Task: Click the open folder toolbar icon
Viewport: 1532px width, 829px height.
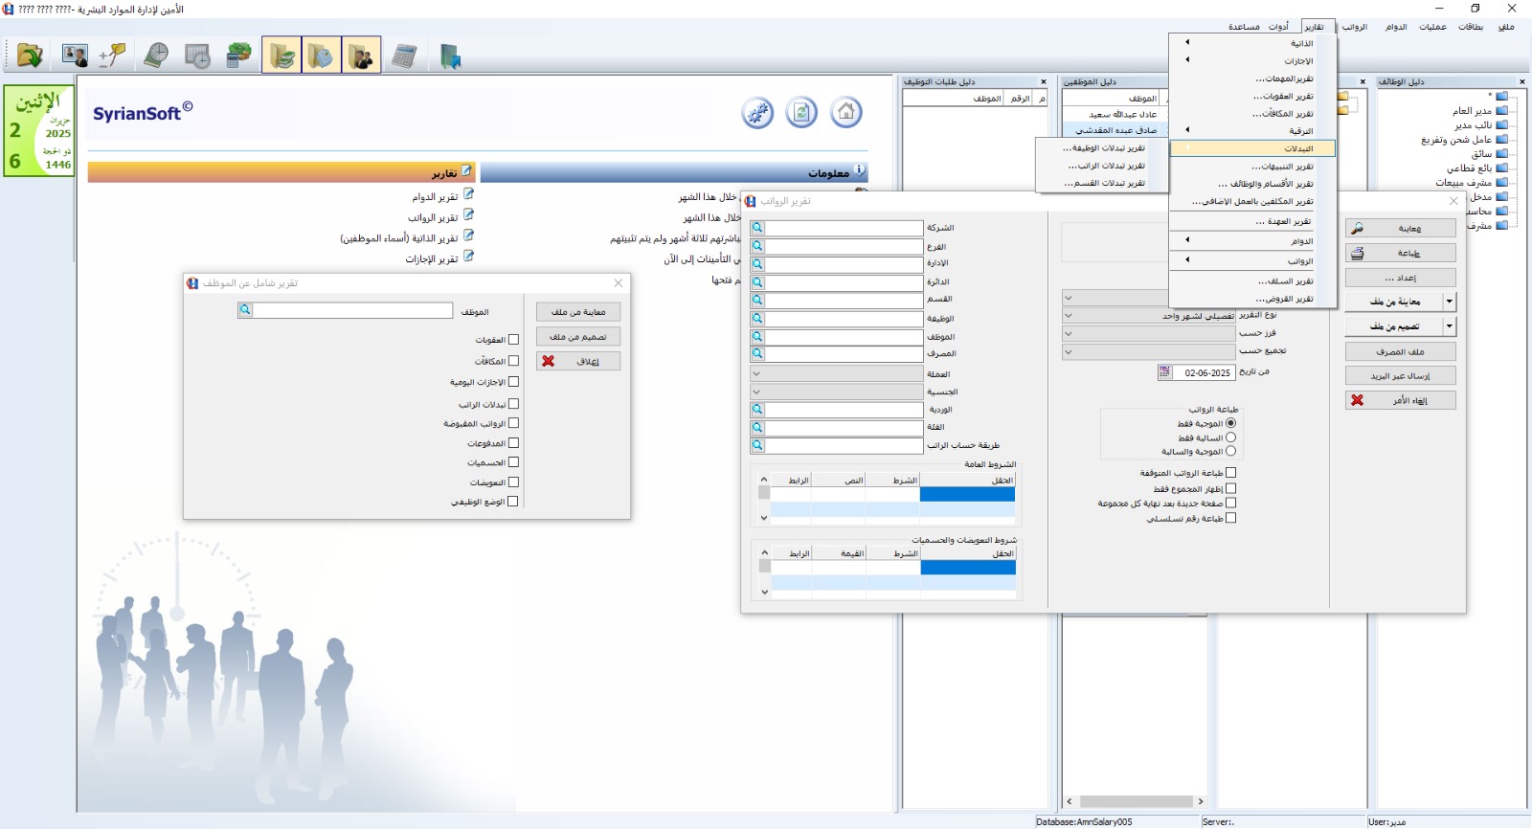Action: click(30, 56)
